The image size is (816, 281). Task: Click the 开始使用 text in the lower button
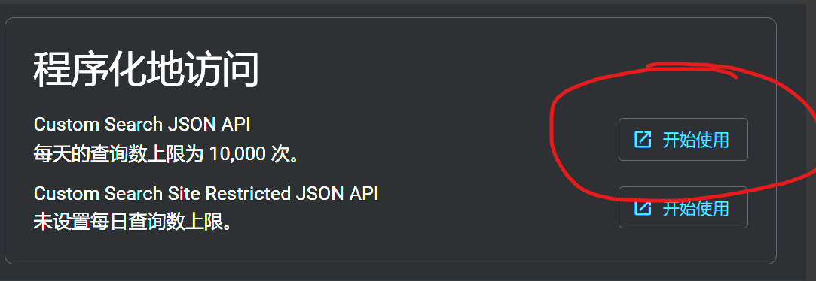[695, 208]
